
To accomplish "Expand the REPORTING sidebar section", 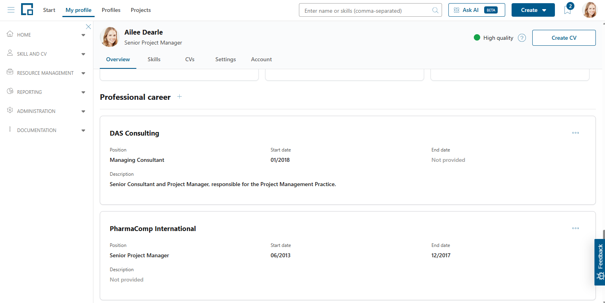I will tap(83, 92).
